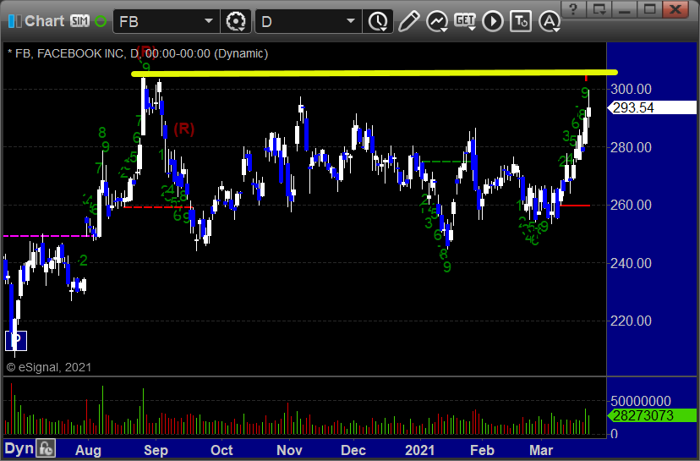Click the Dec label on time axis
Screen dimensions: 700x461
[353, 450]
